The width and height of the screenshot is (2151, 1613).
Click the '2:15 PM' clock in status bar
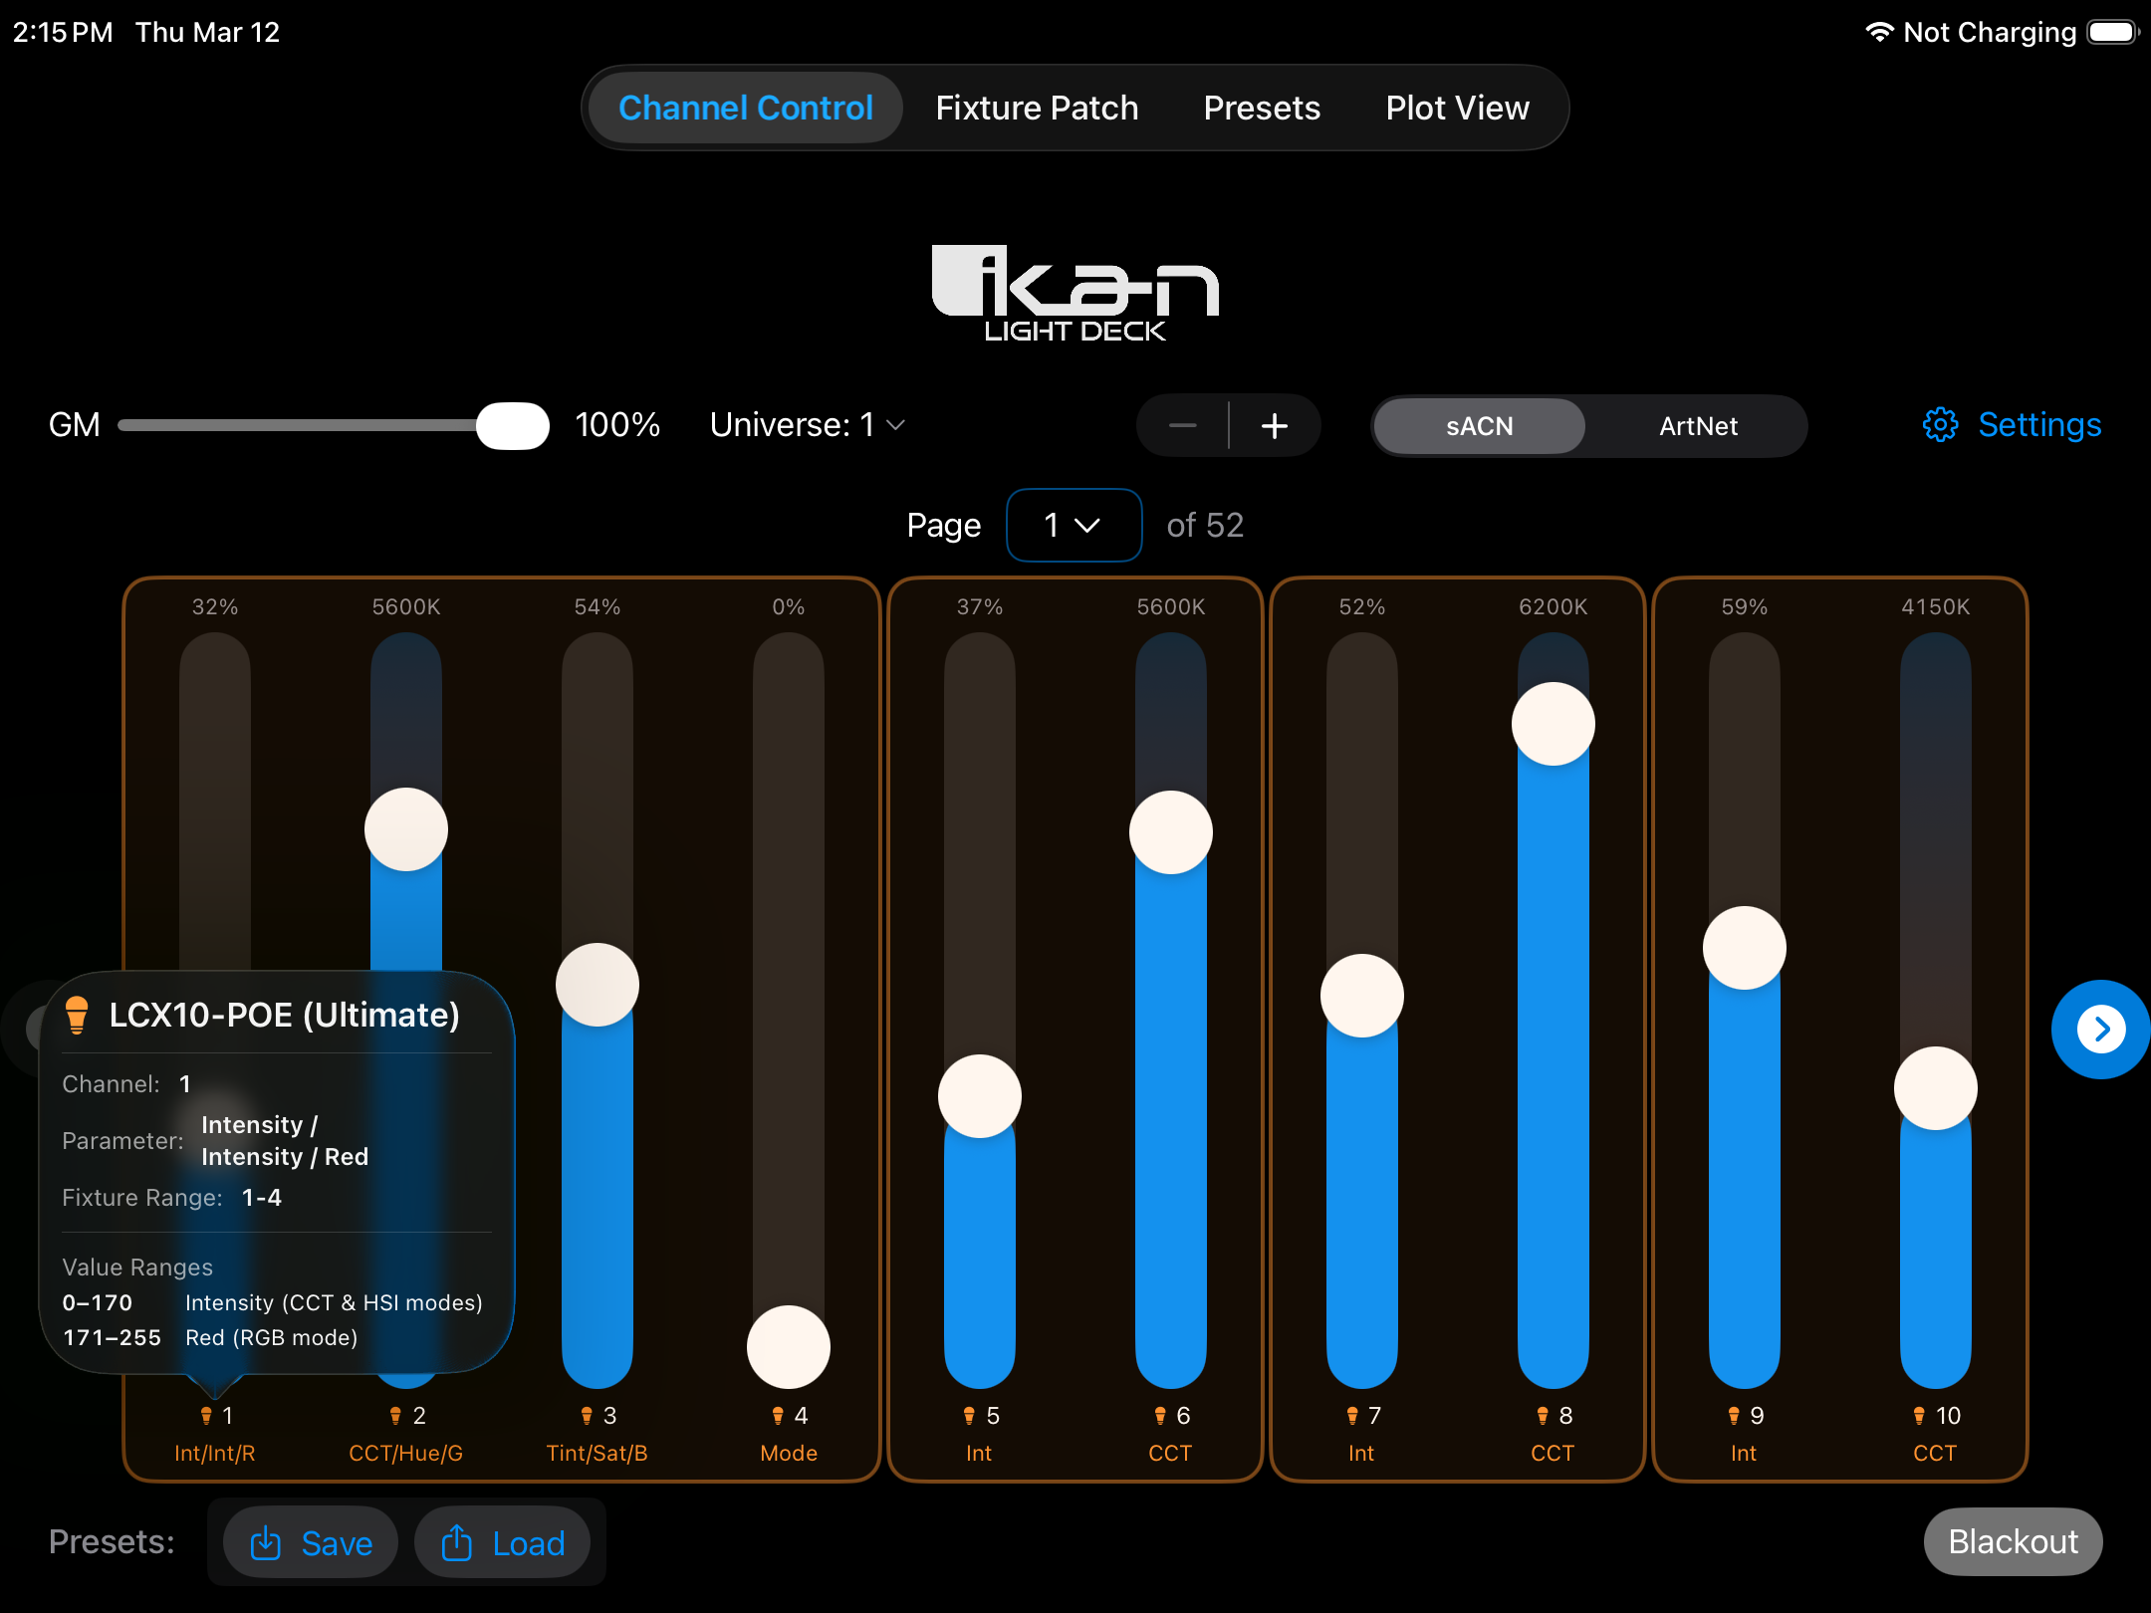(x=63, y=32)
